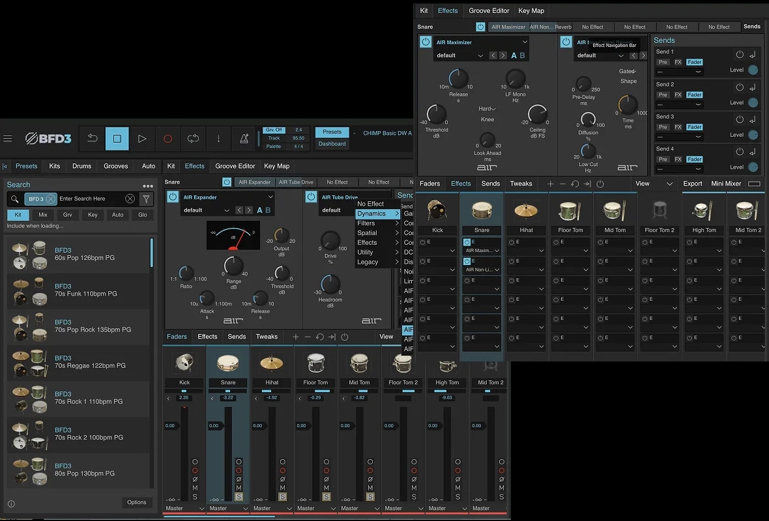The height and width of the screenshot is (521, 769).
Task: Toggle Fader on Send 4
Action: (695, 160)
